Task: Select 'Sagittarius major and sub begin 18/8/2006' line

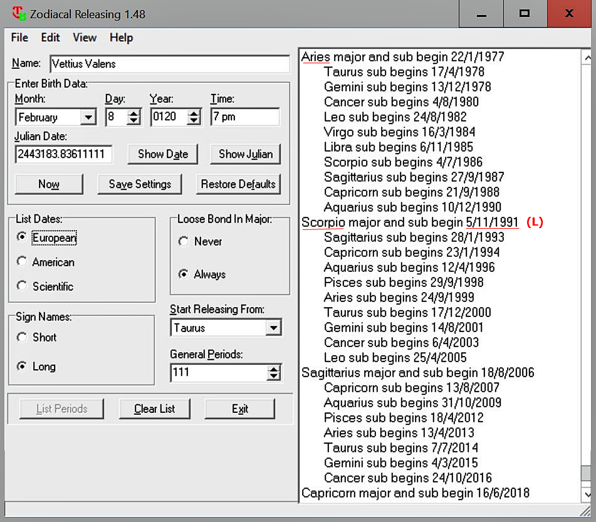Action: 418,373
